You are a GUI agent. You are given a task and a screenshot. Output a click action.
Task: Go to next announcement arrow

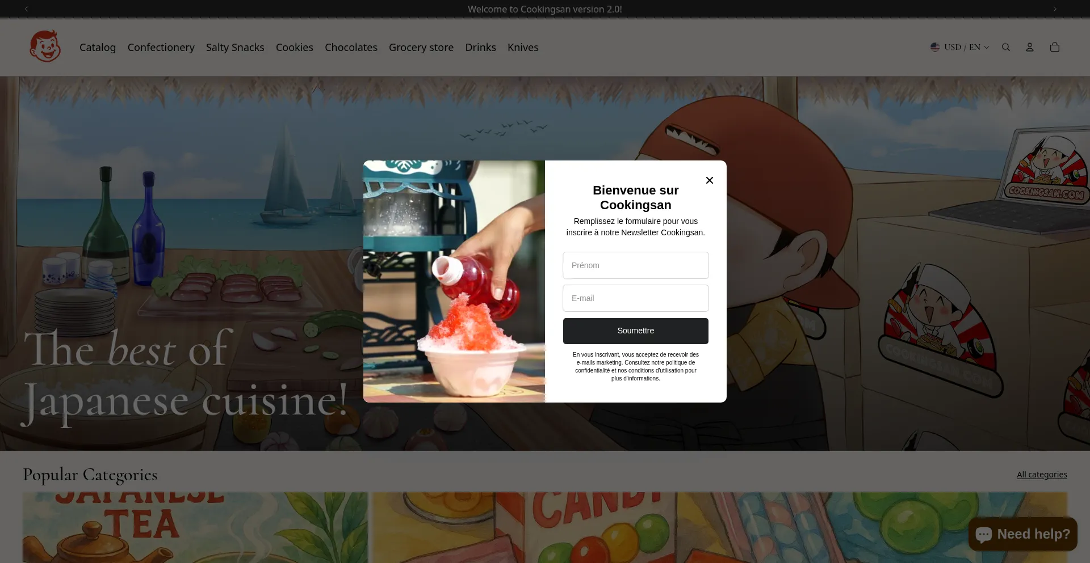click(1055, 9)
